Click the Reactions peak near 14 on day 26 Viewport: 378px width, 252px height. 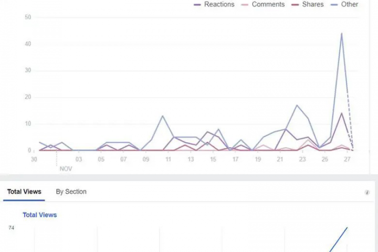pyautogui.click(x=342, y=113)
